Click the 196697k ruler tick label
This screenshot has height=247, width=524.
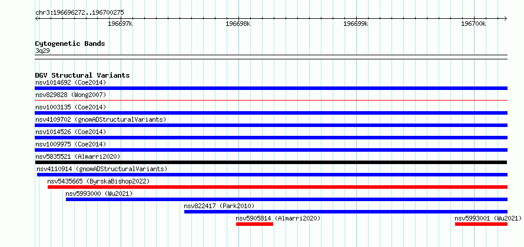(120, 24)
